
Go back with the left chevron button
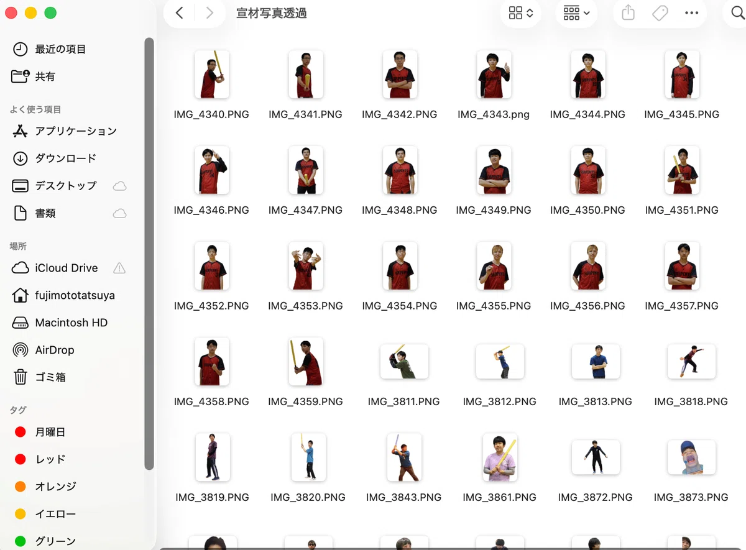[x=179, y=13]
